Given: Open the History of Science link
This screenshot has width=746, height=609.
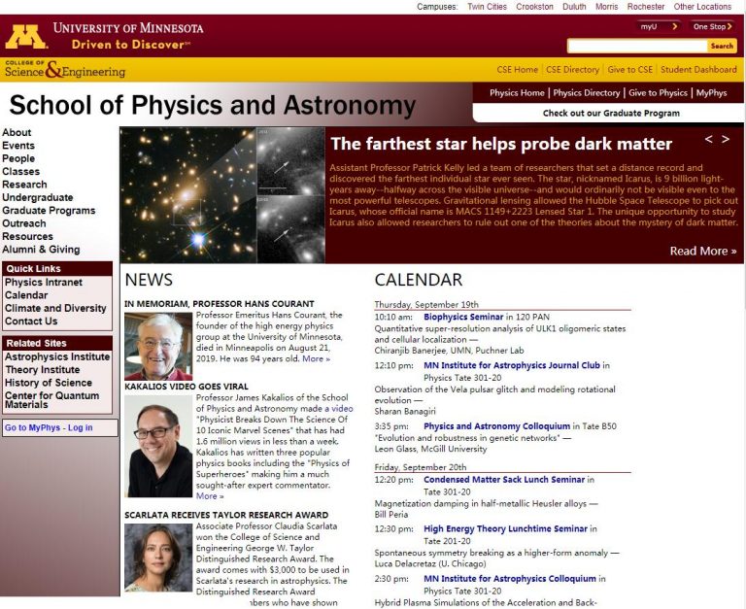Looking at the screenshot, I should [x=48, y=383].
